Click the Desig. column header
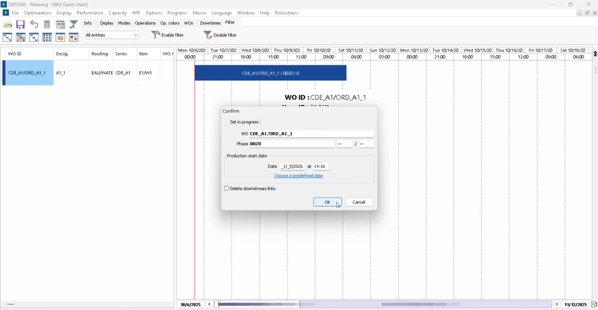Screen dimensions: 598x310 [x=71, y=54]
